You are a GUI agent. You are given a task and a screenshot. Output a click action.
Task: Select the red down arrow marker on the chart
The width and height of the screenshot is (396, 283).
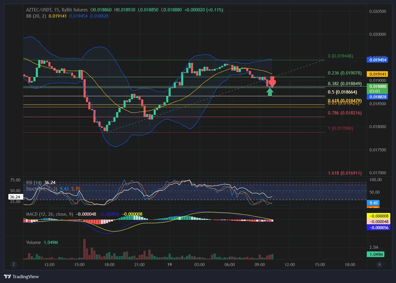pyautogui.click(x=272, y=81)
